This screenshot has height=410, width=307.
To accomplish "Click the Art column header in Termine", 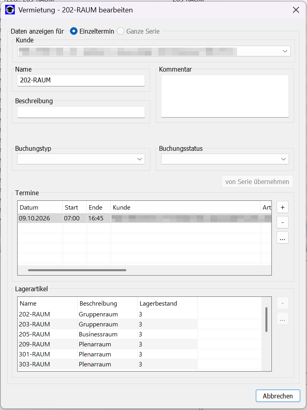I will (x=266, y=207).
